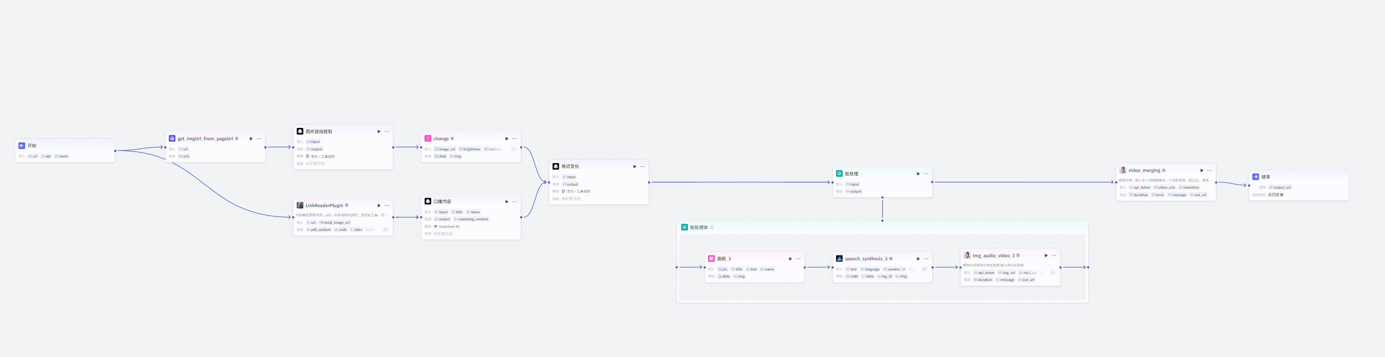Run the get_imgUrl_from_pageUrl node
The image size is (1385, 357).
pos(251,138)
